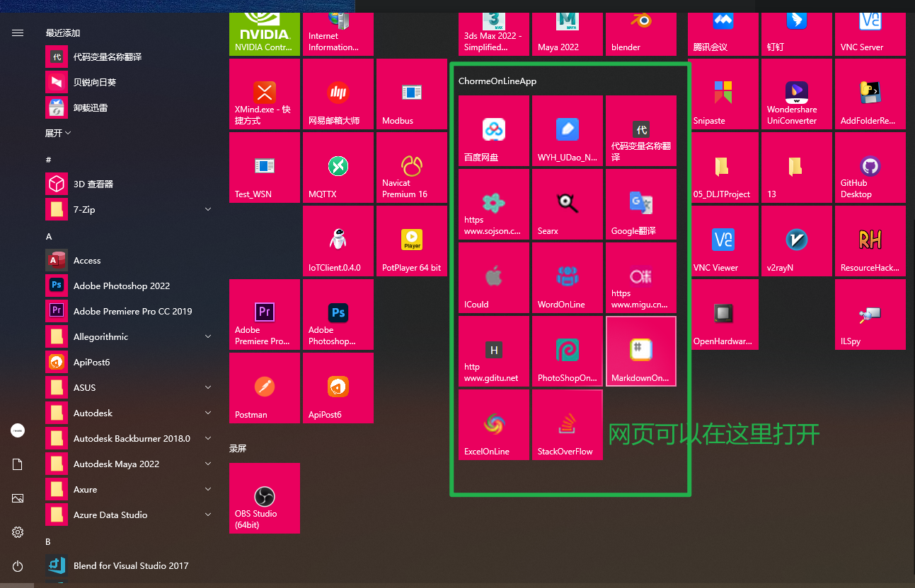Open the Start menu hamburger button
915x588 pixels.
pos(18,33)
